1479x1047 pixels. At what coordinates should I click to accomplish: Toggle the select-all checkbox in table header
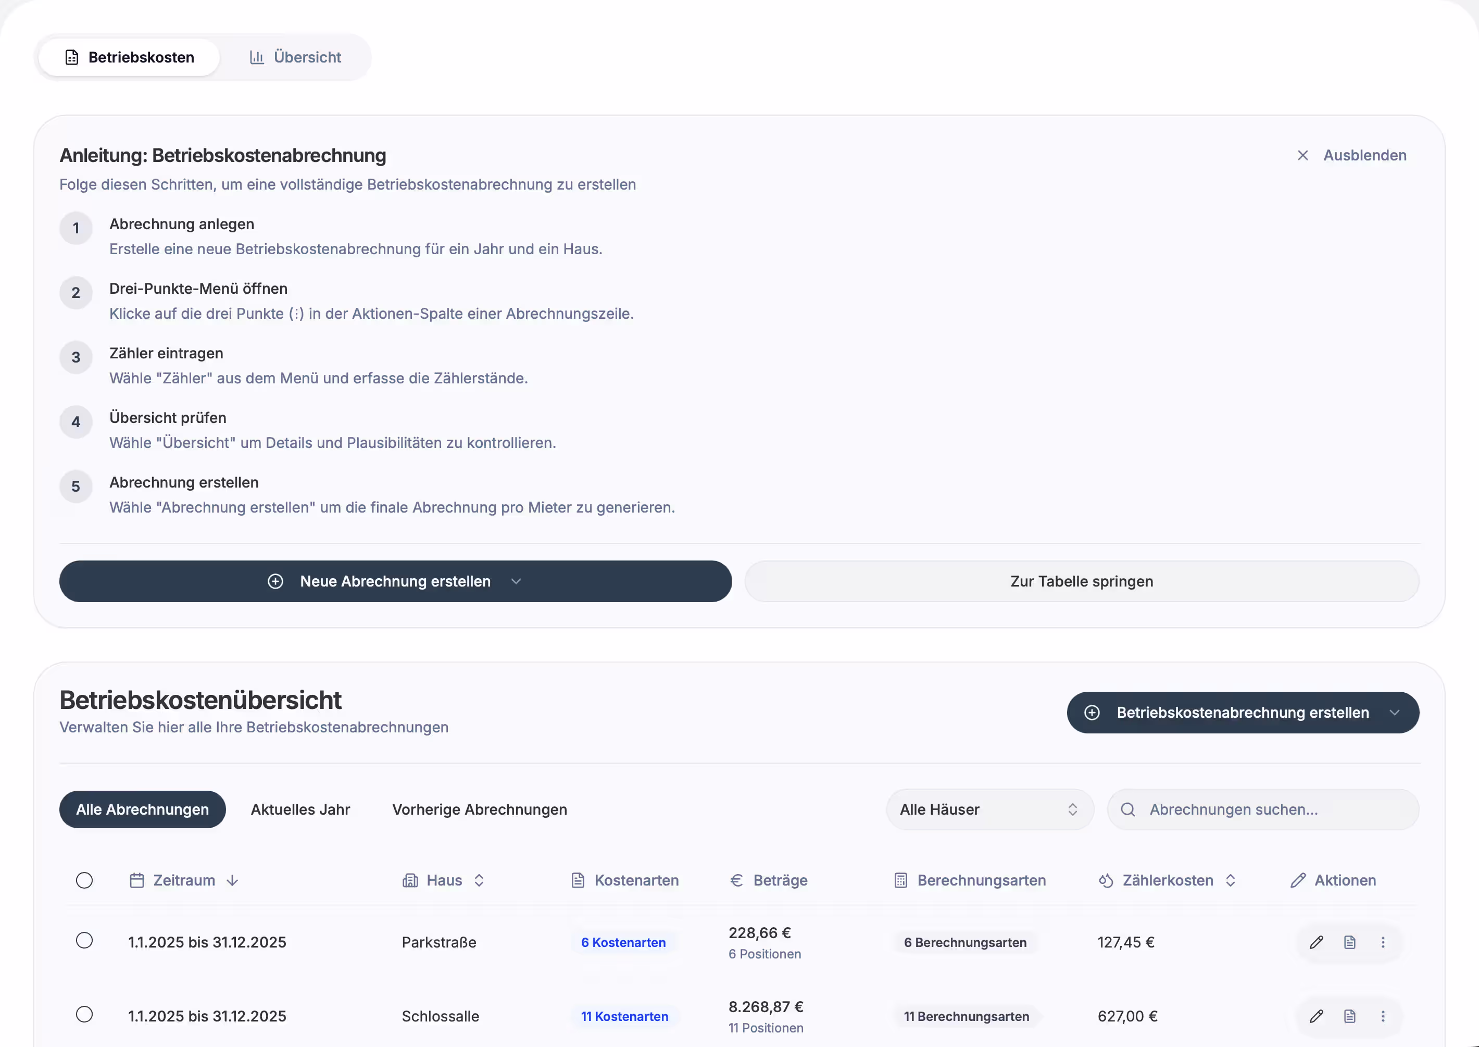(x=84, y=880)
